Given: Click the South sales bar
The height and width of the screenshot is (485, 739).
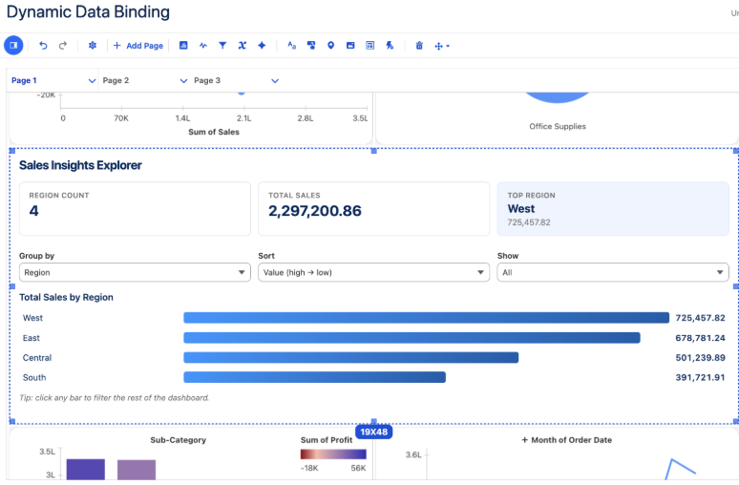Looking at the screenshot, I should point(314,377).
